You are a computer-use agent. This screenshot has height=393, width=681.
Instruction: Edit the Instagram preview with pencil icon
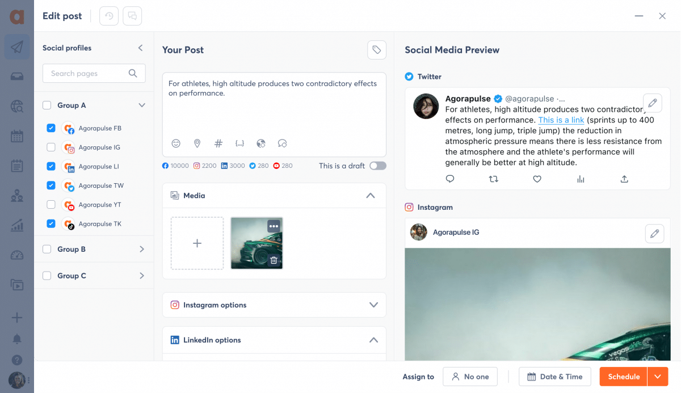655,234
